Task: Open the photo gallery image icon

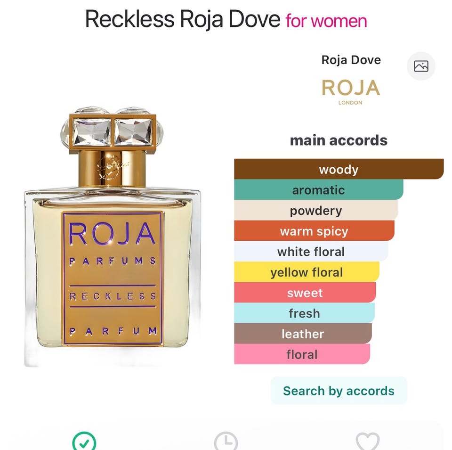Action: coord(421,66)
